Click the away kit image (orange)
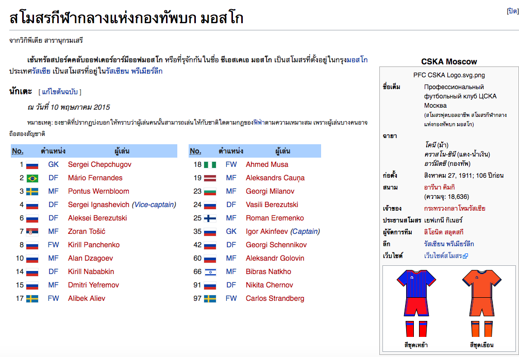Screen dimensions: 519x357 coord(481,303)
